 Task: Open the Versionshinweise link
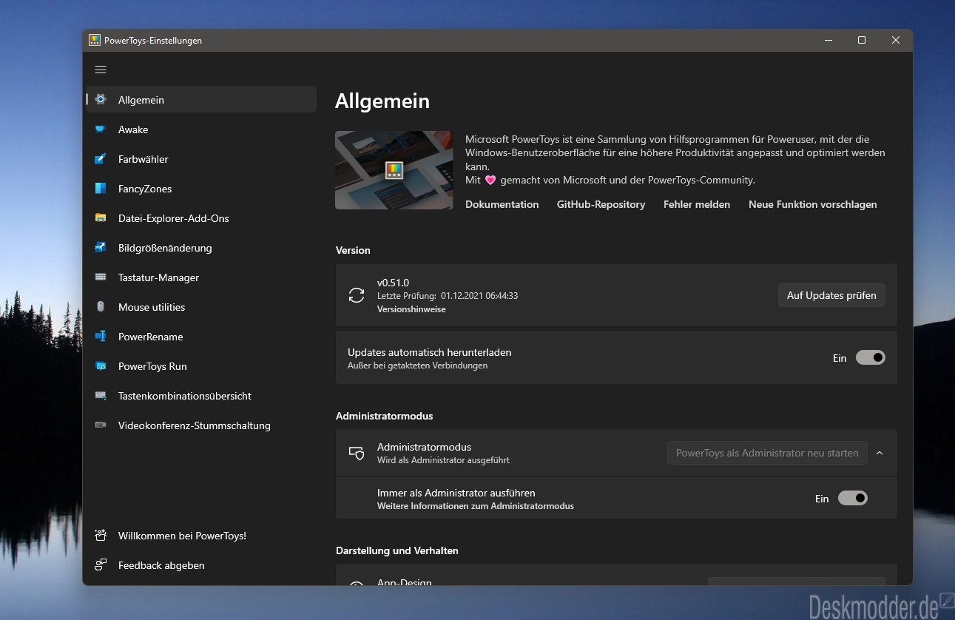411,309
